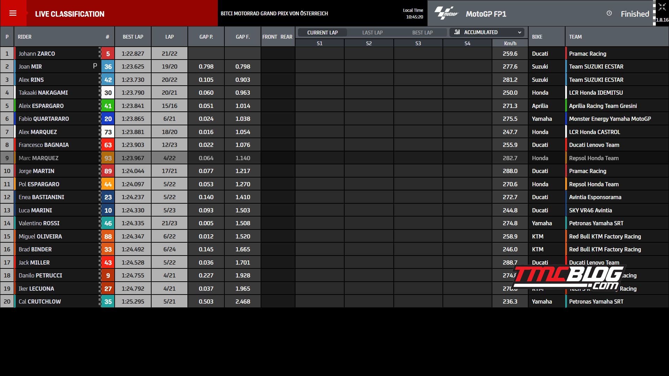Click the position P column header
Screen dimensions: 669x376
point(7,37)
